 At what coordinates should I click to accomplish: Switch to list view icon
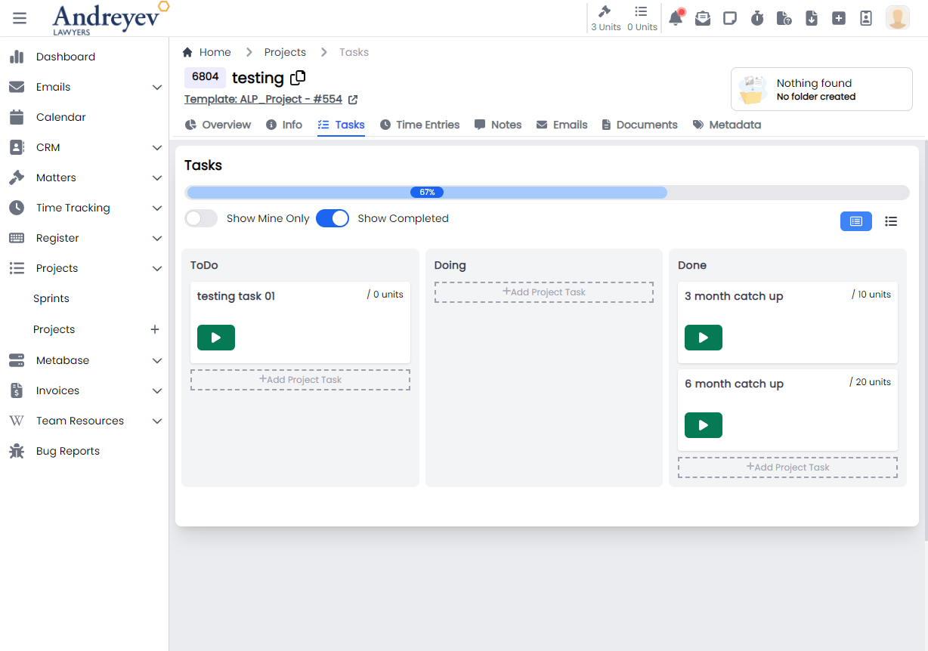[891, 221]
